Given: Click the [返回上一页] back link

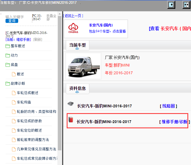Looking at the screenshot, I should 73,16.
